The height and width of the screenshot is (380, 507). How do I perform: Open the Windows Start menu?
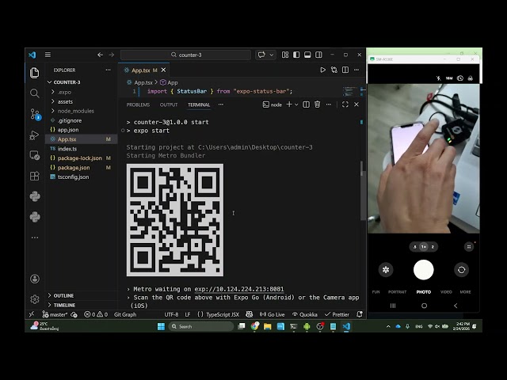click(161, 326)
